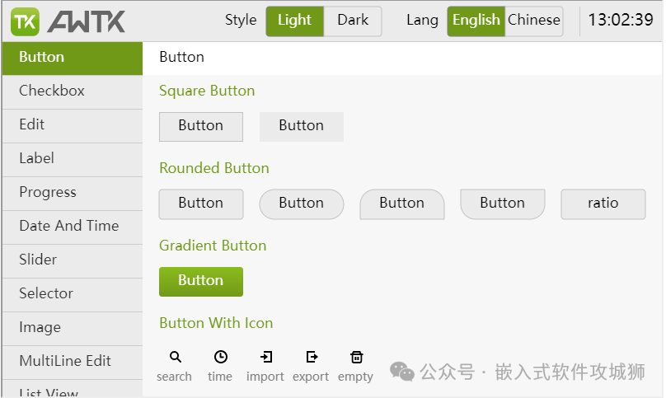Screen dimensions: 666x398
Task: Click the Gradient Button heading
Action: click(213, 246)
